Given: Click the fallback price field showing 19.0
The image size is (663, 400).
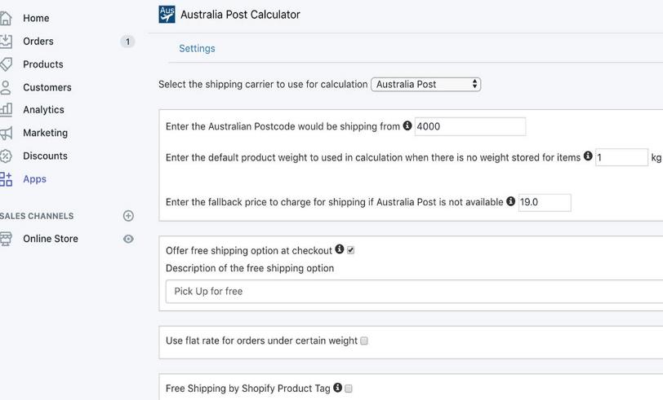Looking at the screenshot, I should point(545,203).
